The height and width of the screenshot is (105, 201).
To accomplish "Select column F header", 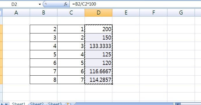I will tap(153, 13).
